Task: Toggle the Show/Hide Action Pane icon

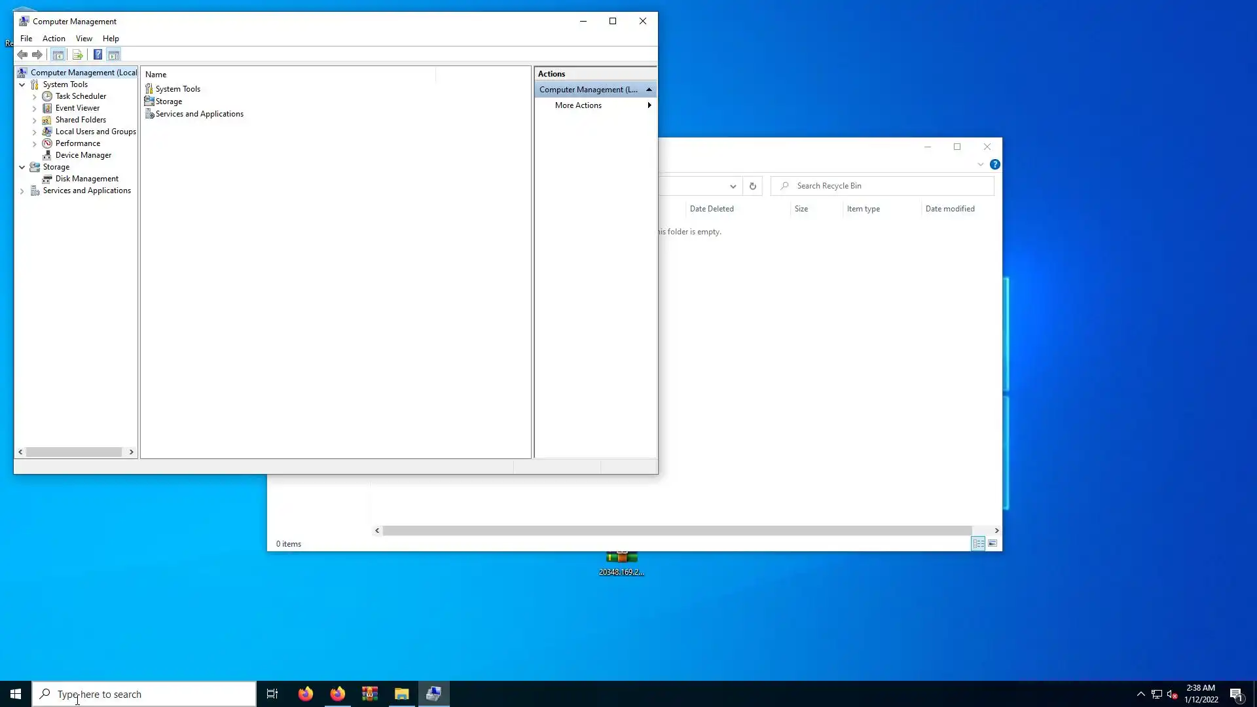Action: point(114,55)
